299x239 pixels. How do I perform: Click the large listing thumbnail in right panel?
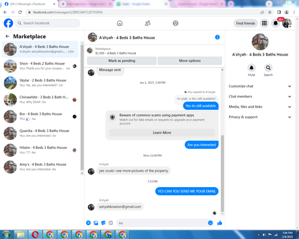(260, 42)
